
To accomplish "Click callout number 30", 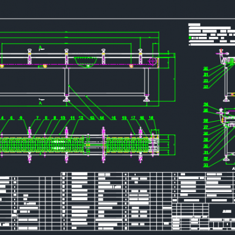I will [x=206, y=146].
